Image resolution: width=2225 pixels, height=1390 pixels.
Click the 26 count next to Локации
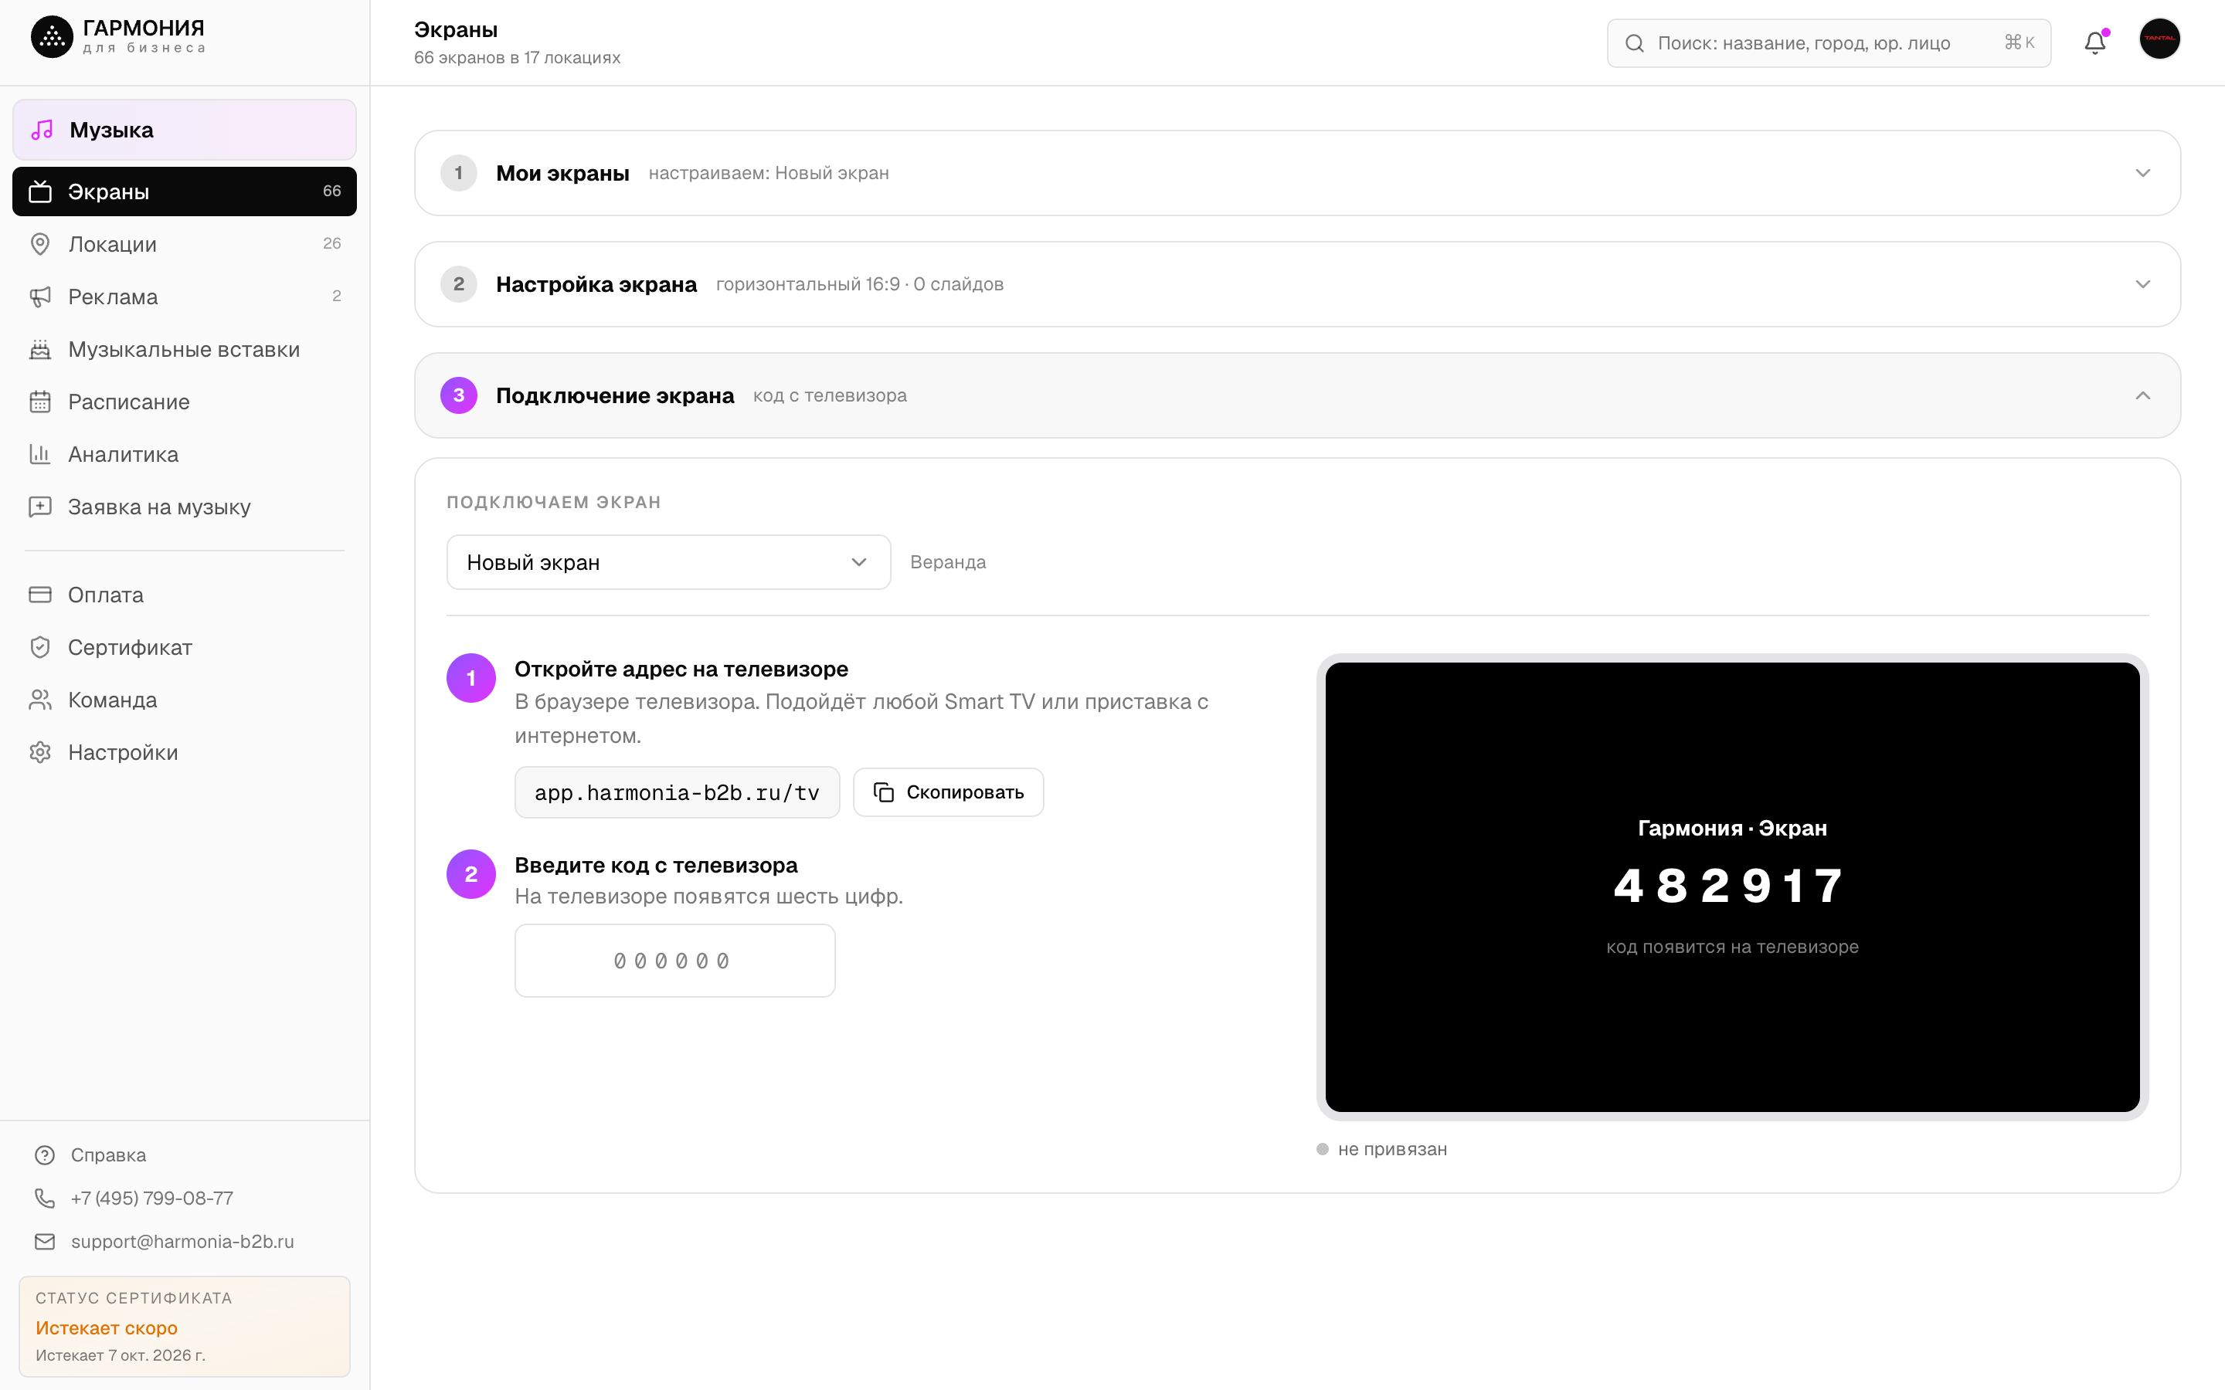click(332, 242)
